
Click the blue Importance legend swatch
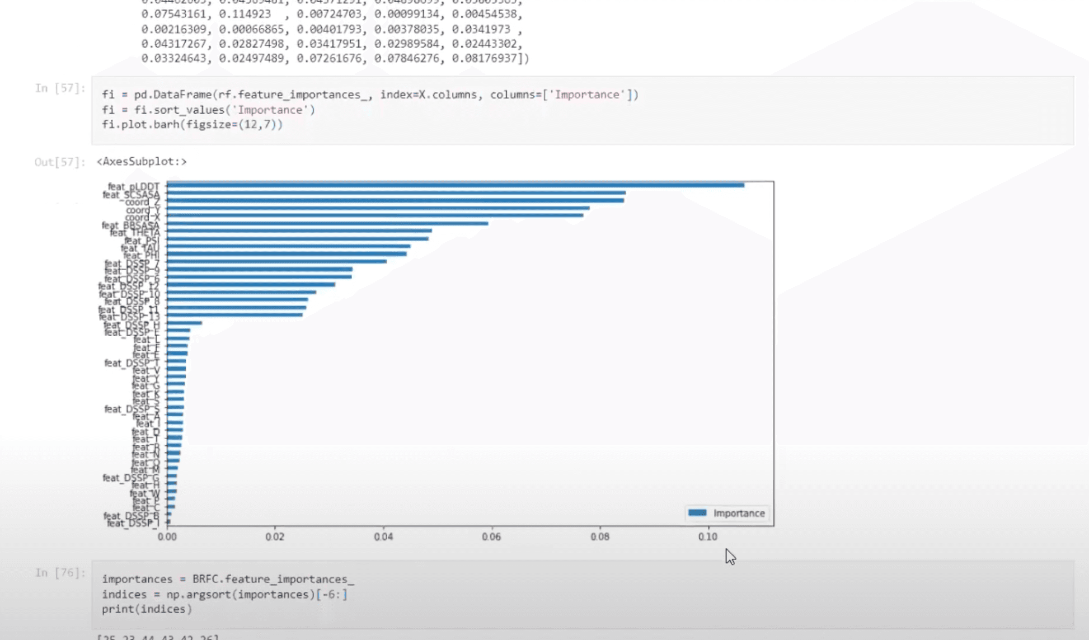pos(697,512)
